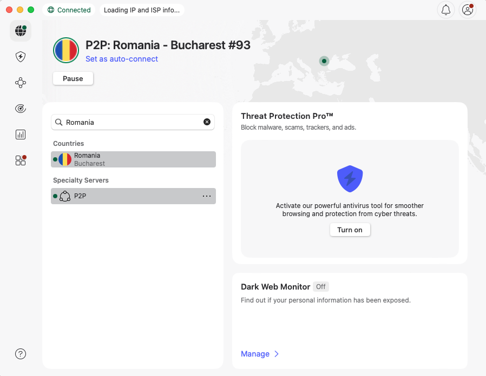The image size is (486, 376).
Task: Open apps grid sidebar icon with red dot
Action: click(x=21, y=160)
